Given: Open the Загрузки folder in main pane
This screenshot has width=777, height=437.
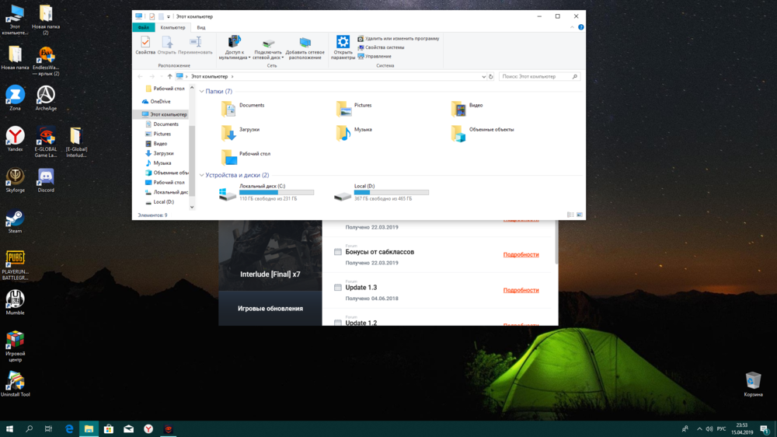Looking at the screenshot, I should pyautogui.click(x=229, y=133).
